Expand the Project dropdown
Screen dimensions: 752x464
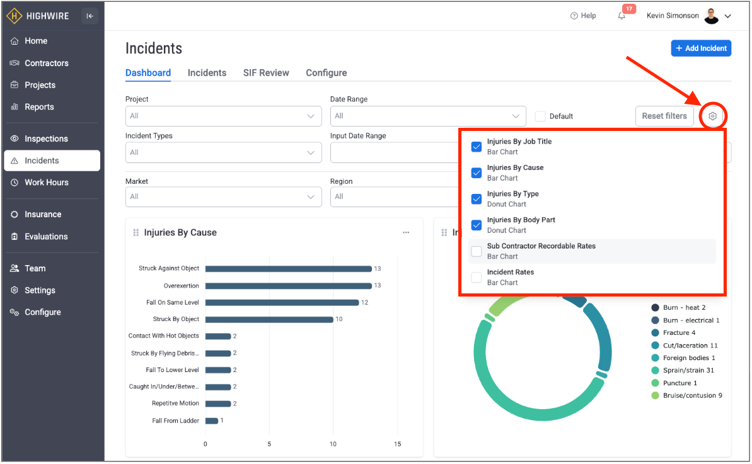[x=223, y=116]
